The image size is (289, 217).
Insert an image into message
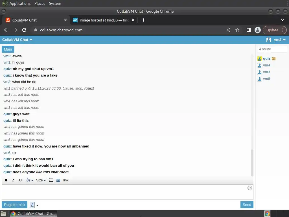click(58, 180)
